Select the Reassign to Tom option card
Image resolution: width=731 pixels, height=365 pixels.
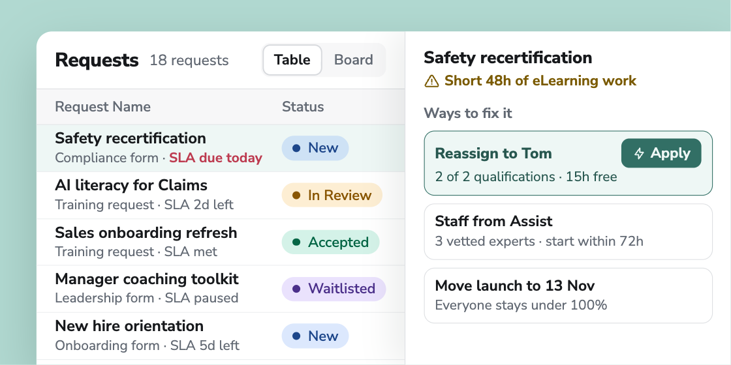tap(568, 163)
